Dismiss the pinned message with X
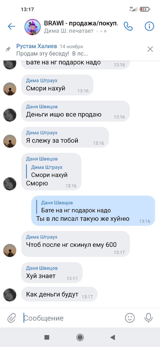Image resolution: width=160 pixels, height=347 pixels. (150, 49)
